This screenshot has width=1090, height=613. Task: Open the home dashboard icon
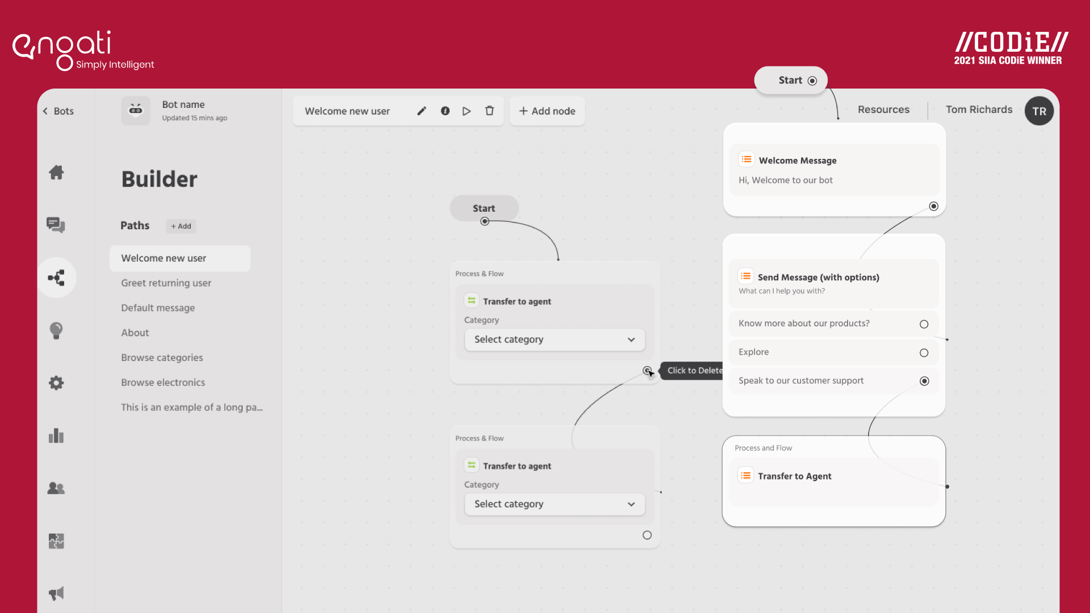point(56,171)
